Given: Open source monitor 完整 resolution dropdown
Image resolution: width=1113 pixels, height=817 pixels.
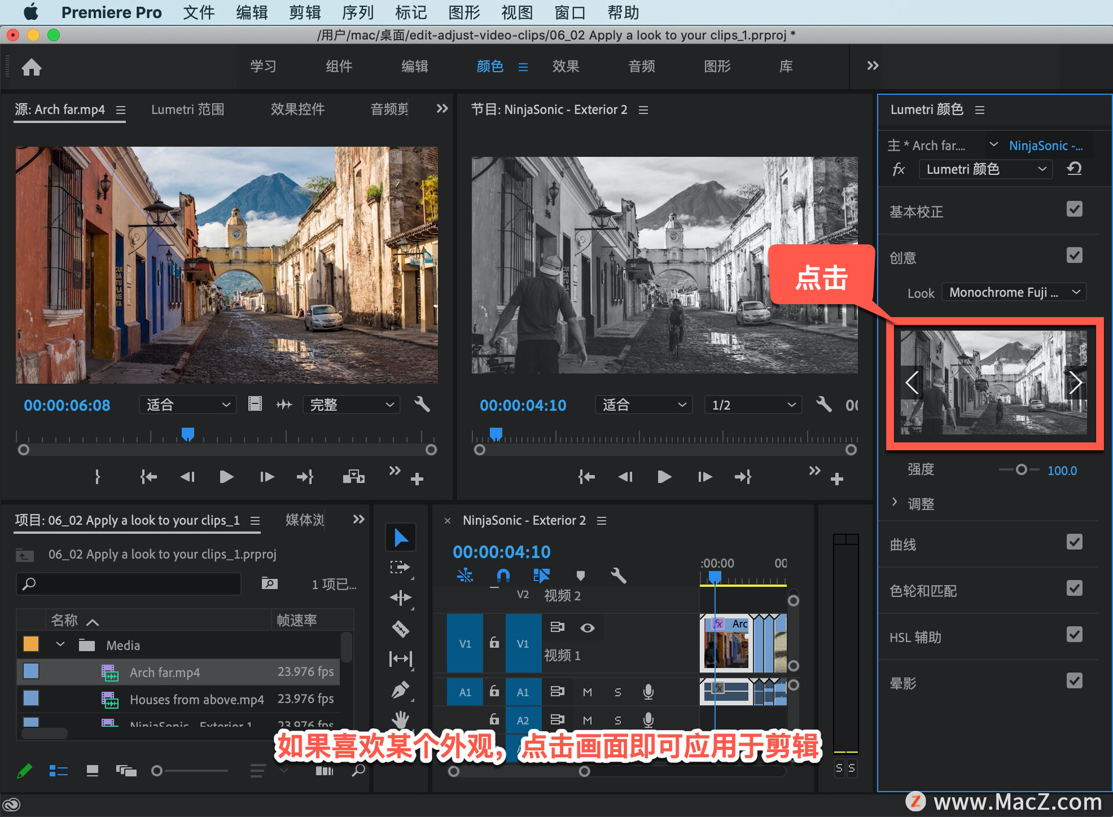Looking at the screenshot, I should 351,404.
